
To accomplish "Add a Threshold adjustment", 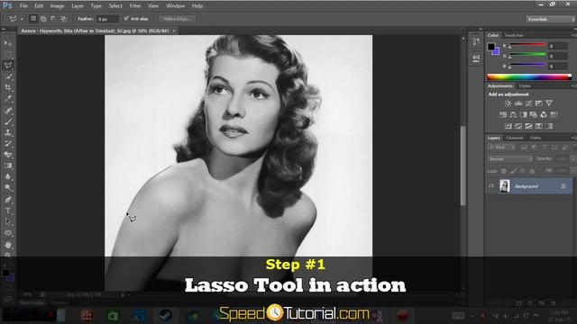I will 528,126.
